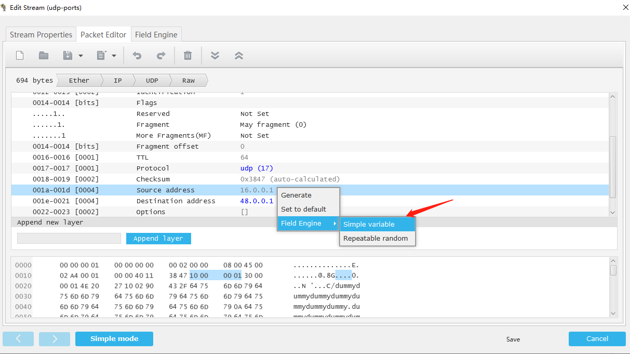Open a packet file using folder icon

tap(43, 55)
